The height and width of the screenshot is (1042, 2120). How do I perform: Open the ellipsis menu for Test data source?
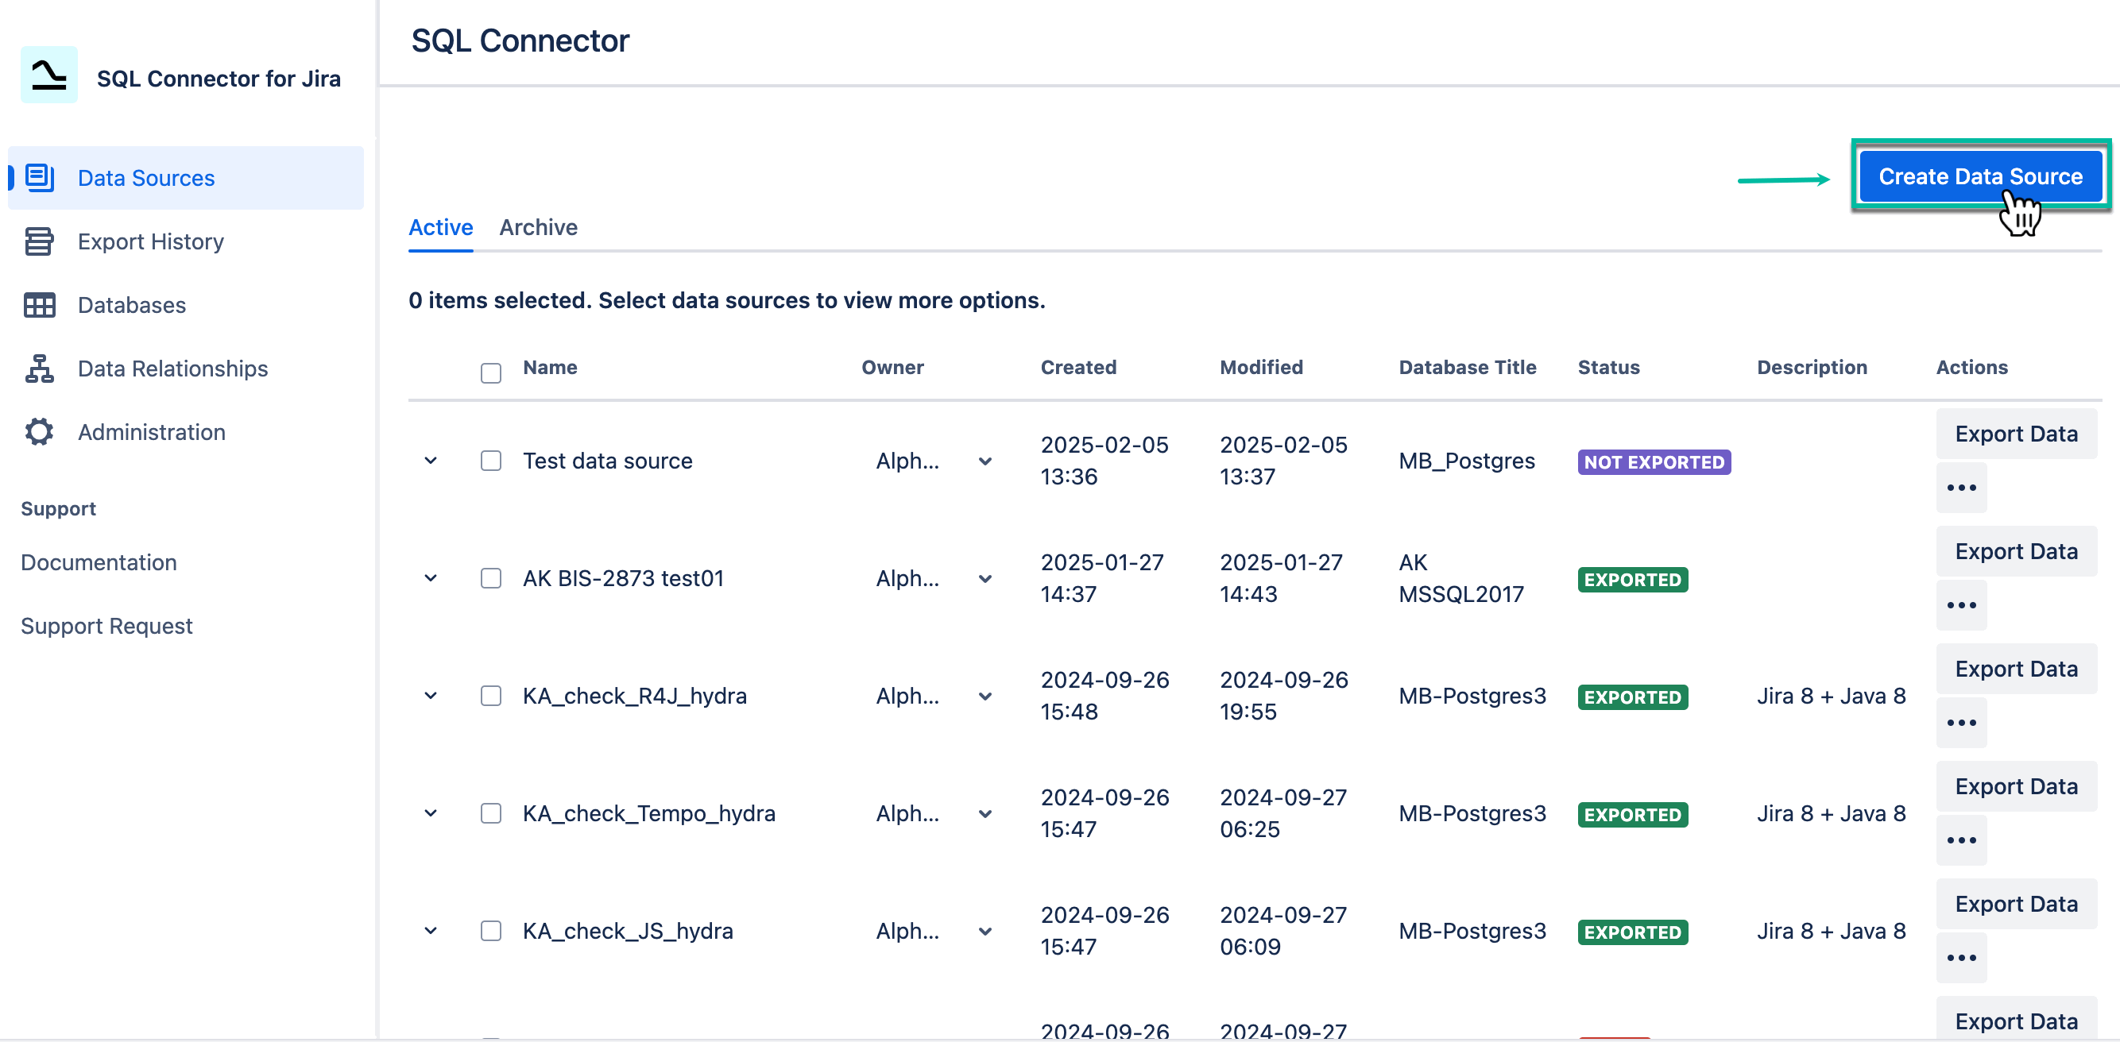click(1961, 487)
